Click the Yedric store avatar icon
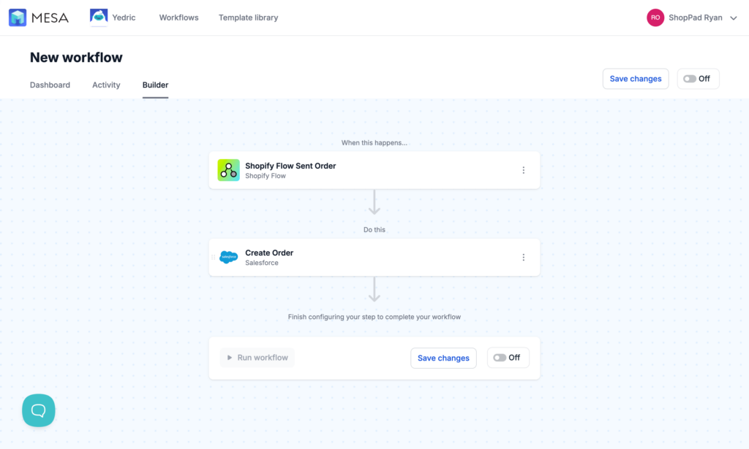The image size is (749, 449). point(99,18)
